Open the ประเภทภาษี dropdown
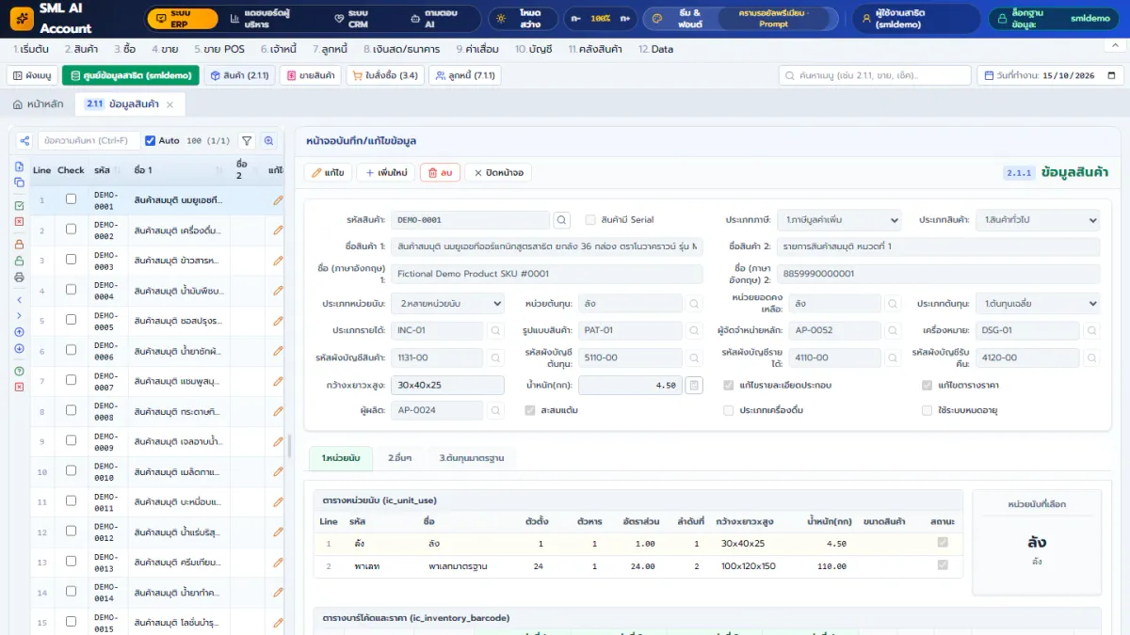The height and width of the screenshot is (635, 1130). pos(839,220)
